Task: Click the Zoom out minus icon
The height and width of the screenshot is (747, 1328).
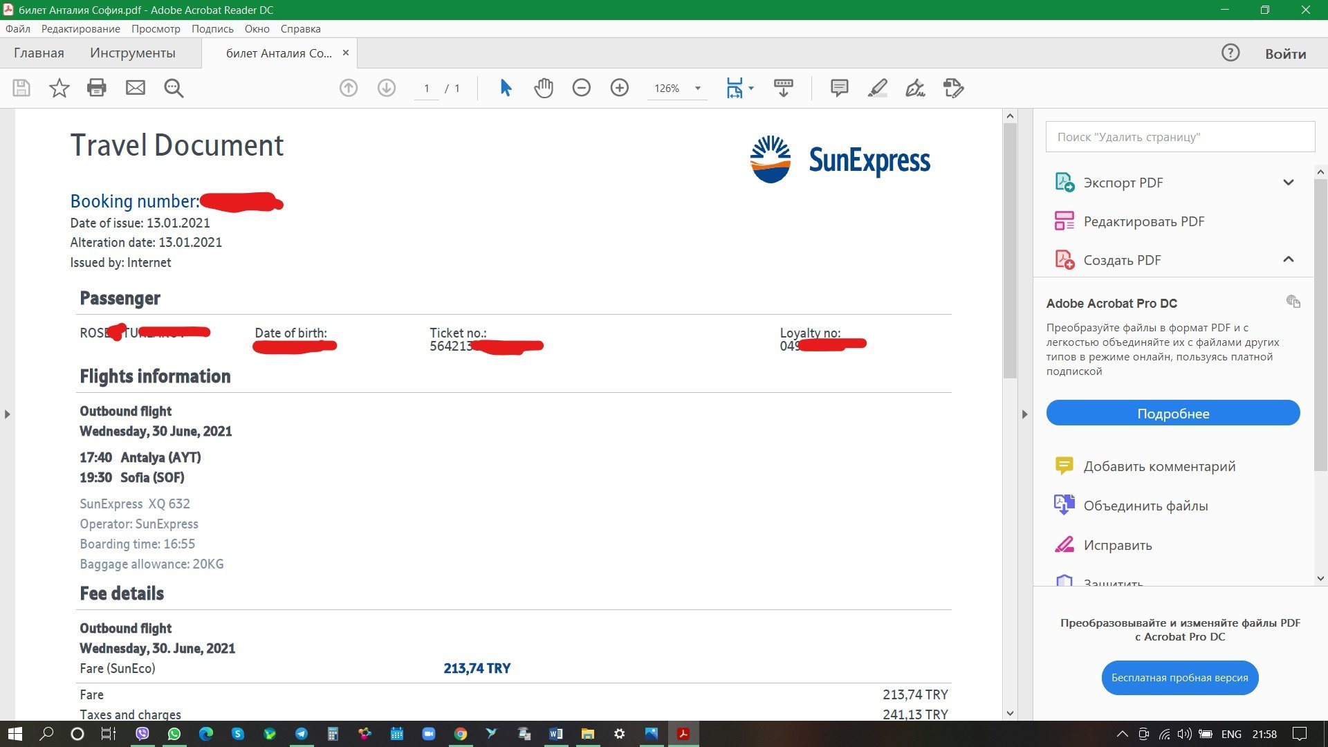Action: [582, 88]
